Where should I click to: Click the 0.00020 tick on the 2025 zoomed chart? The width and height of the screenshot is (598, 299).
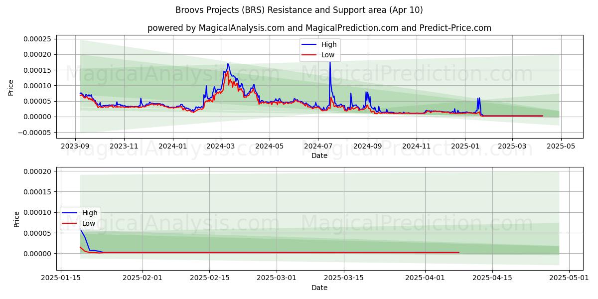pos(38,171)
